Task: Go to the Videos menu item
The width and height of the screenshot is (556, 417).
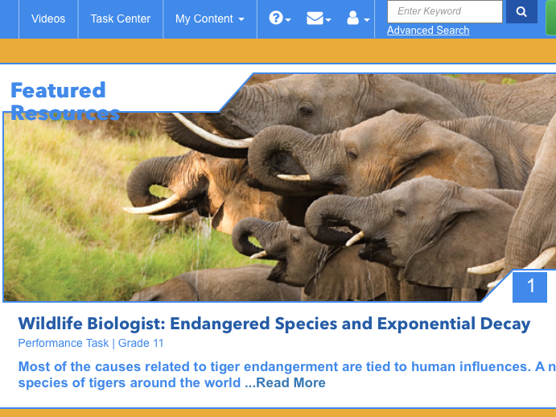Action: coord(48,19)
